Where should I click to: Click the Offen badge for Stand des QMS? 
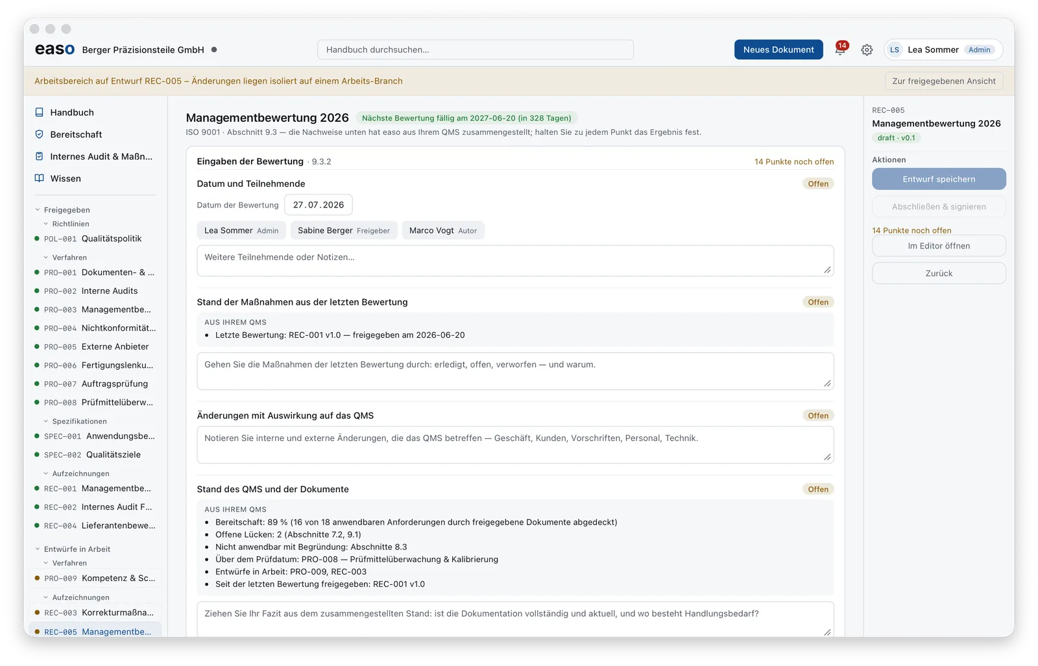[x=818, y=490]
